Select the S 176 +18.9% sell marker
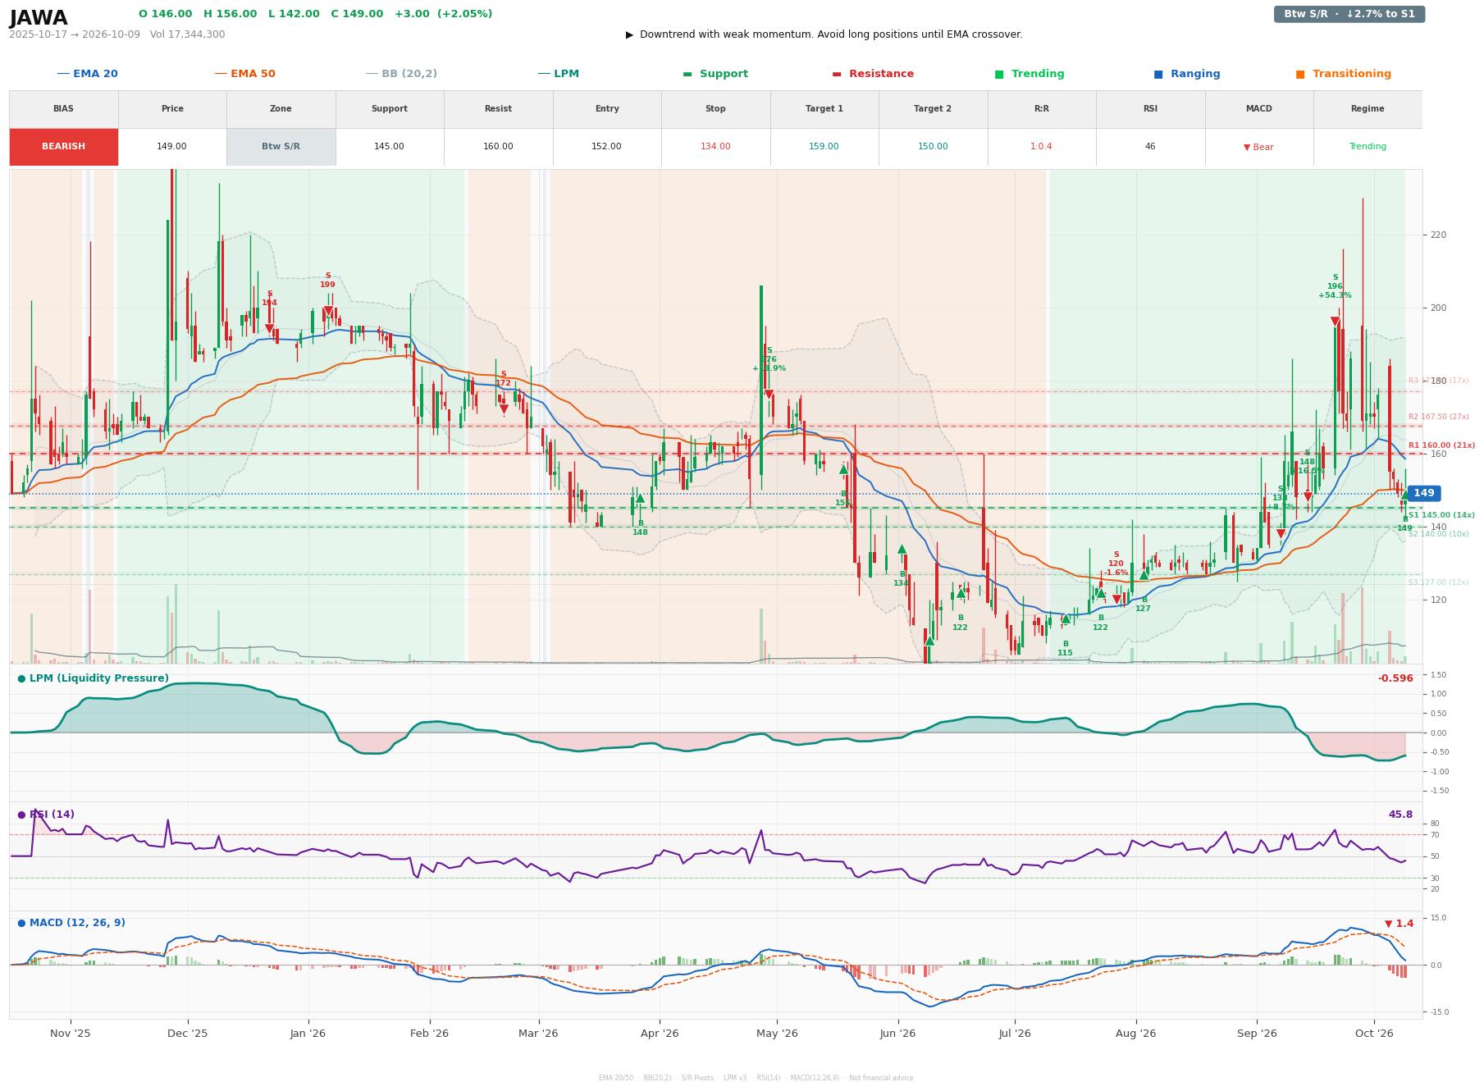 [x=769, y=395]
